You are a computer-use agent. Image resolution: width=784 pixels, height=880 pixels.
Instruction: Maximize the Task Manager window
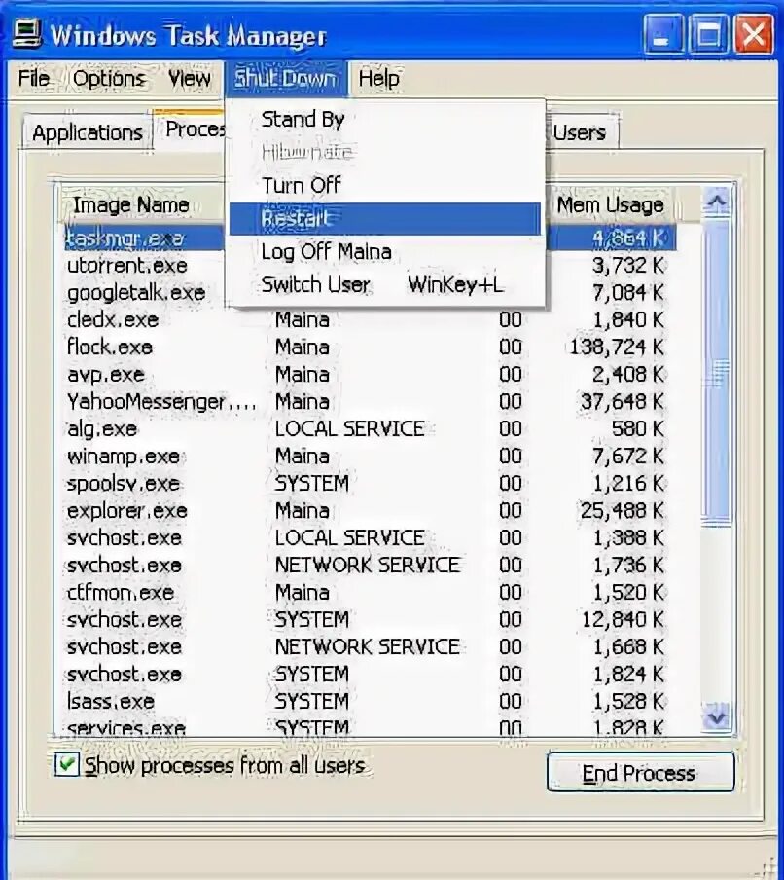click(708, 35)
